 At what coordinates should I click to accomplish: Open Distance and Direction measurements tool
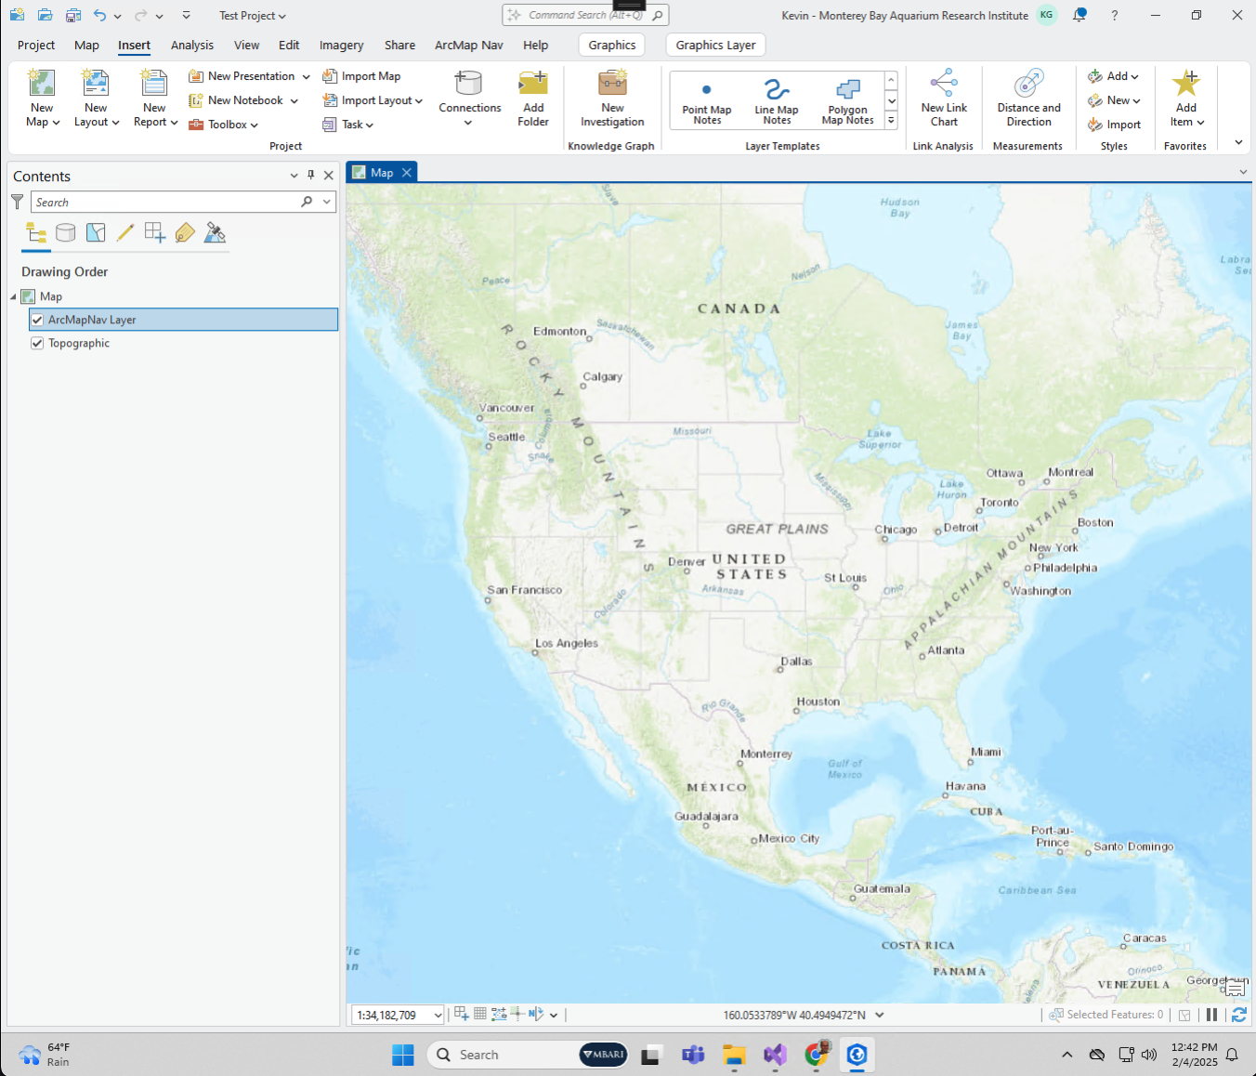(x=1028, y=98)
